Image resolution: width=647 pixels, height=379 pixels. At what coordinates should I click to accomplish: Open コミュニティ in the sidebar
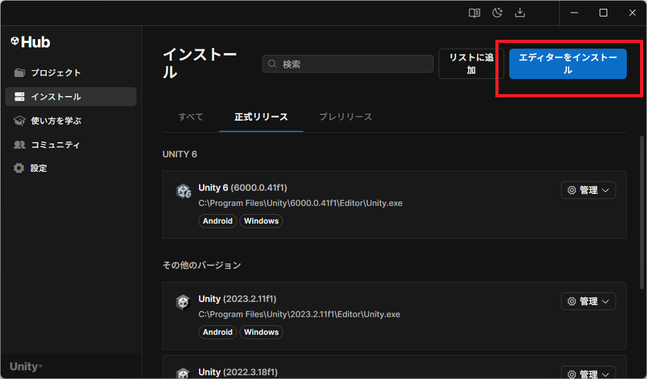click(x=71, y=145)
